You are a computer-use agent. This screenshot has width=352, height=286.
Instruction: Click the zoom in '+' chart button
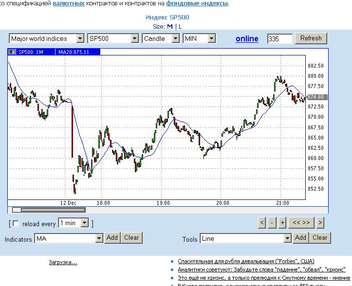click(x=282, y=223)
